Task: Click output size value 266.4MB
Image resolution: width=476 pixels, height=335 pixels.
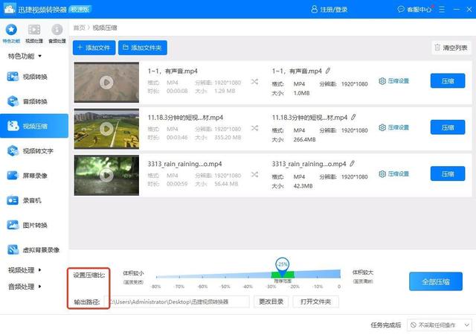Action: pyautogui.click(x=304, y=139)
